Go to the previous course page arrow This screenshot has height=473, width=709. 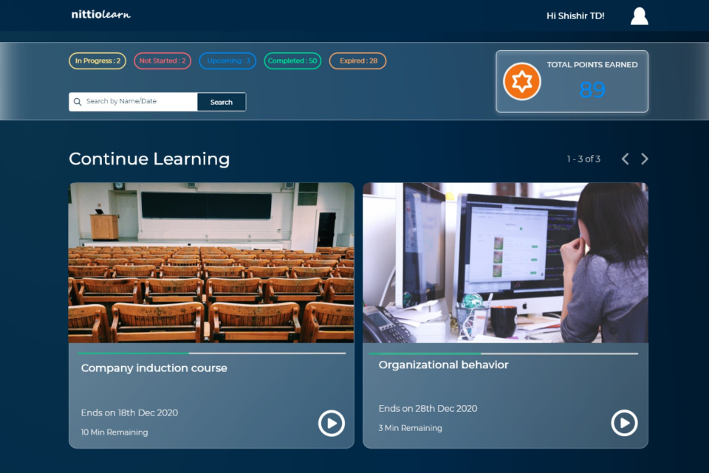[x=625, y=158]
